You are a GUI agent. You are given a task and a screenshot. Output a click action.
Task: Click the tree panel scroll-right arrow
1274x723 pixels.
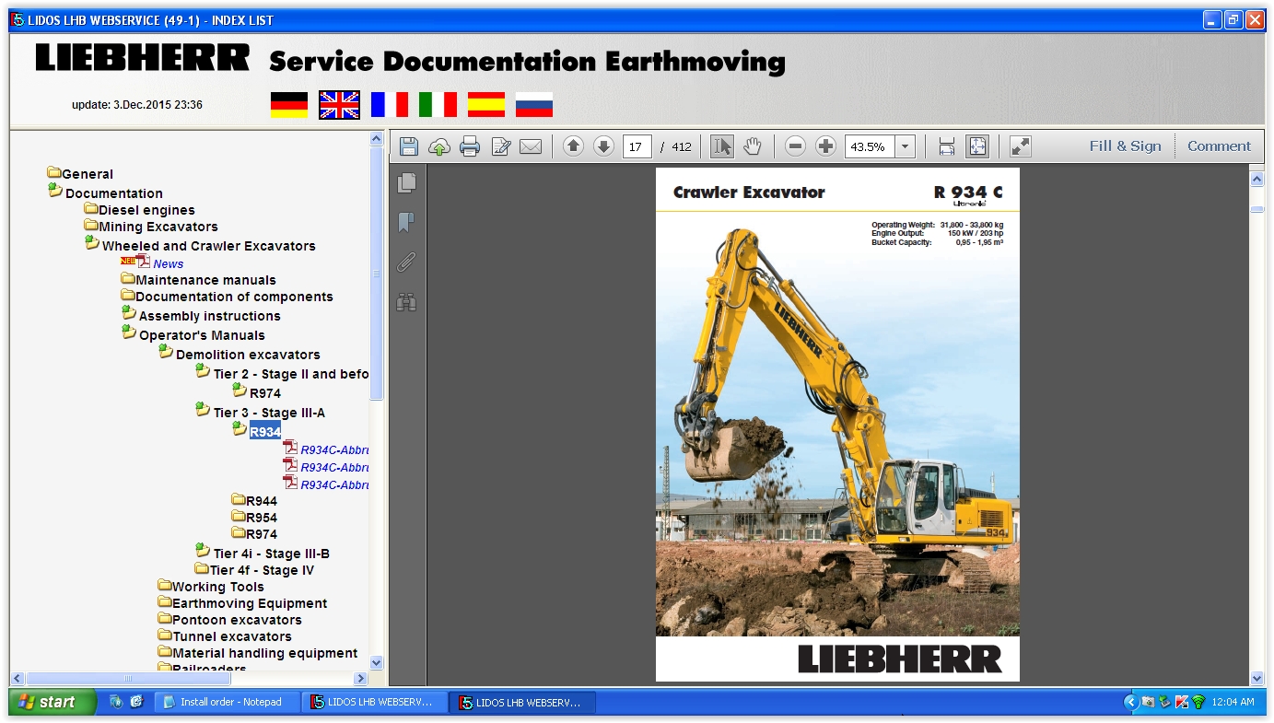point(360,678)
